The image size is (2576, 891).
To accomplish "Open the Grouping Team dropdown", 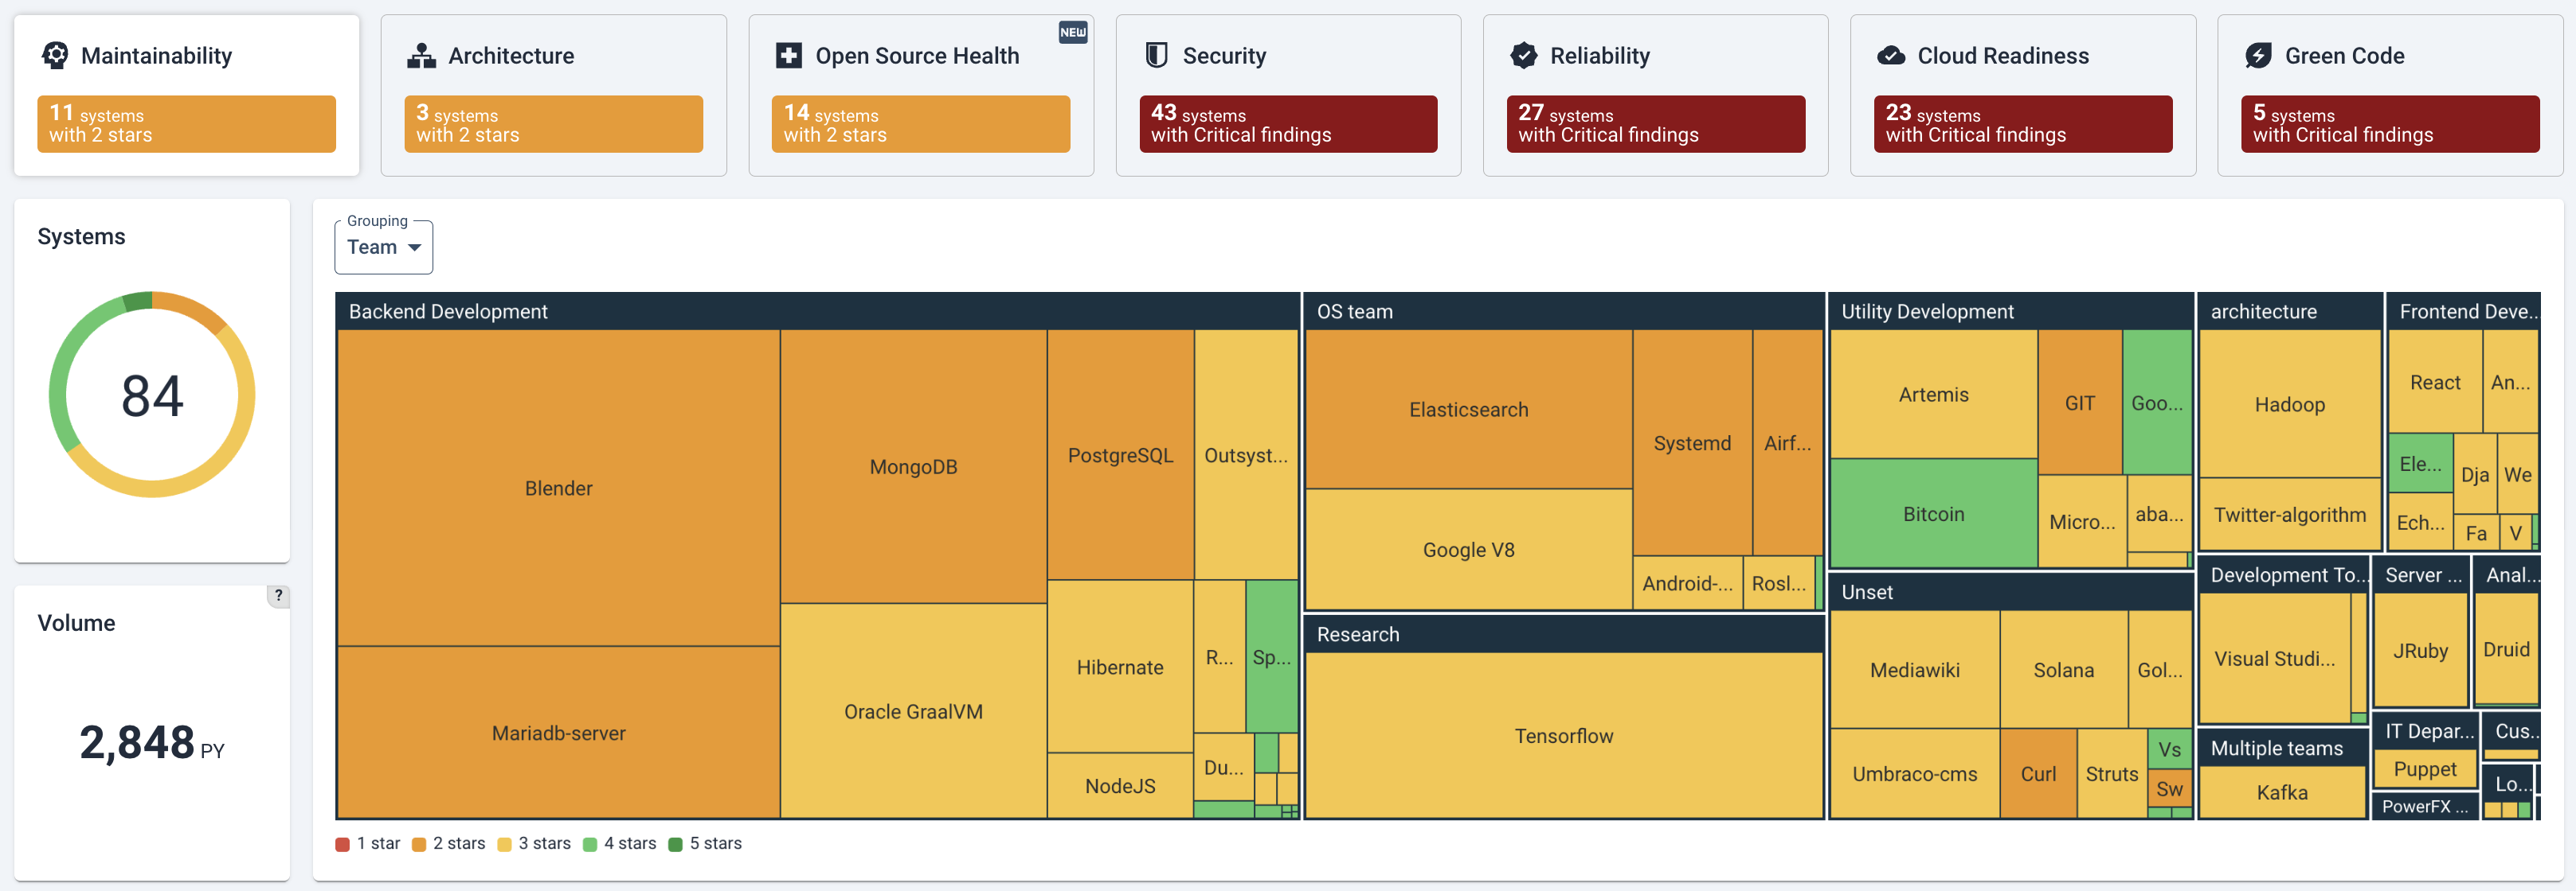I will (x=383, y=247).
